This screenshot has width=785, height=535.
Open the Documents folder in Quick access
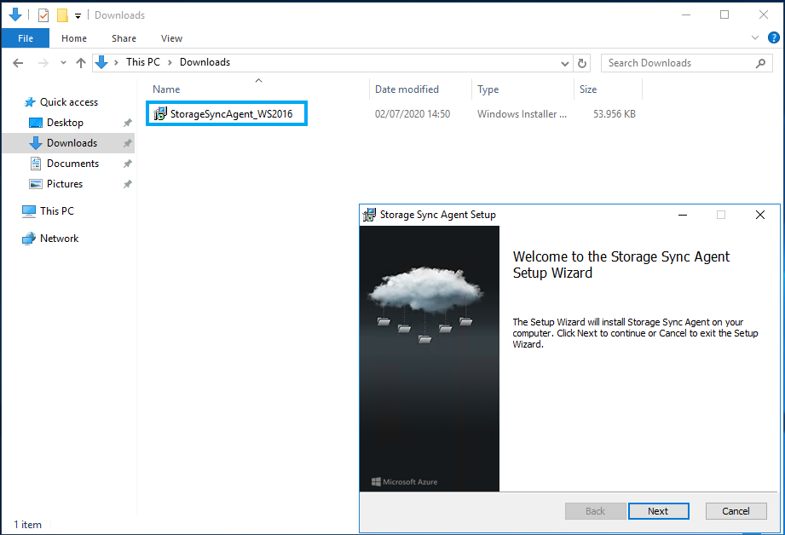tap(73, 164)
